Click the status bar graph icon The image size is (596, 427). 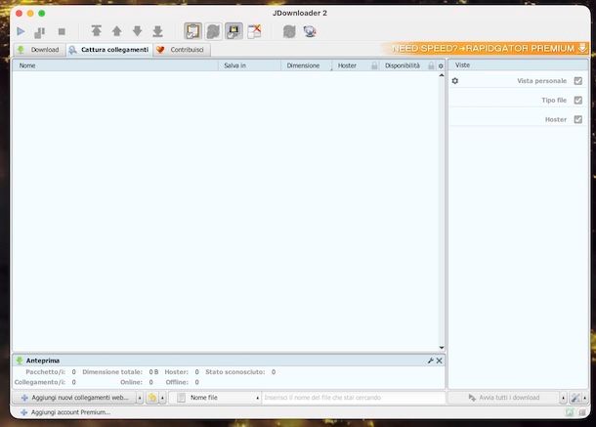(x=570, y=412)
